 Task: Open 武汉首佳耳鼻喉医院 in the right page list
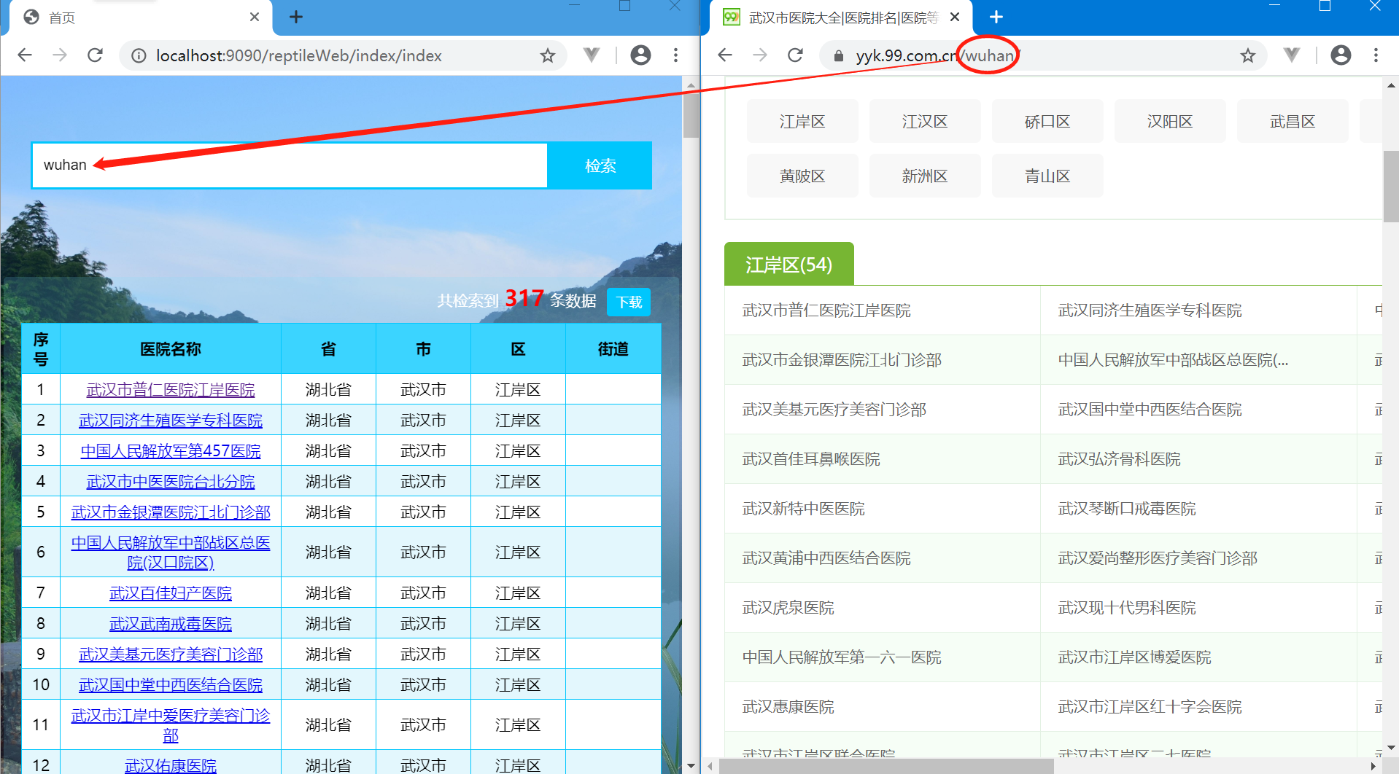tap(811, 459)
